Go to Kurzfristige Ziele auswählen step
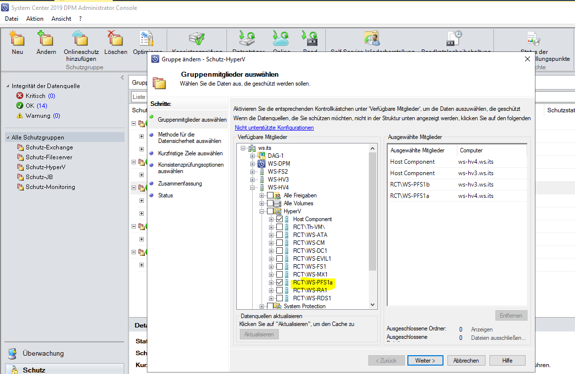 coord(190,153)
